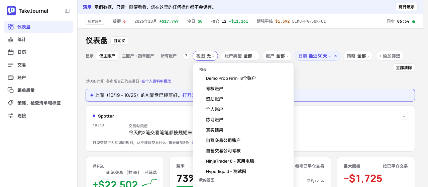Screen dimensions: 428x187
Task: Choose NinjaTrader 8 – 家用电脑 view
Action: (243, 161)
